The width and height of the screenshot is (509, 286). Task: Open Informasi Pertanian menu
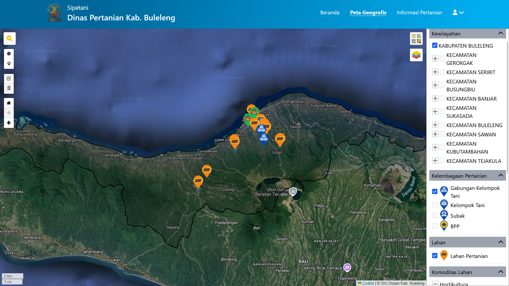pos(419,12)
